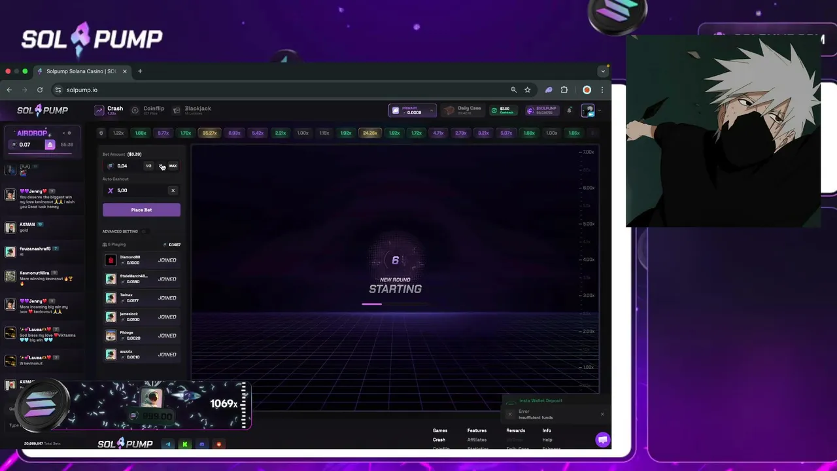837x471 pixels.
Task: Select player wuzzix row
Action: click(141, 355)
